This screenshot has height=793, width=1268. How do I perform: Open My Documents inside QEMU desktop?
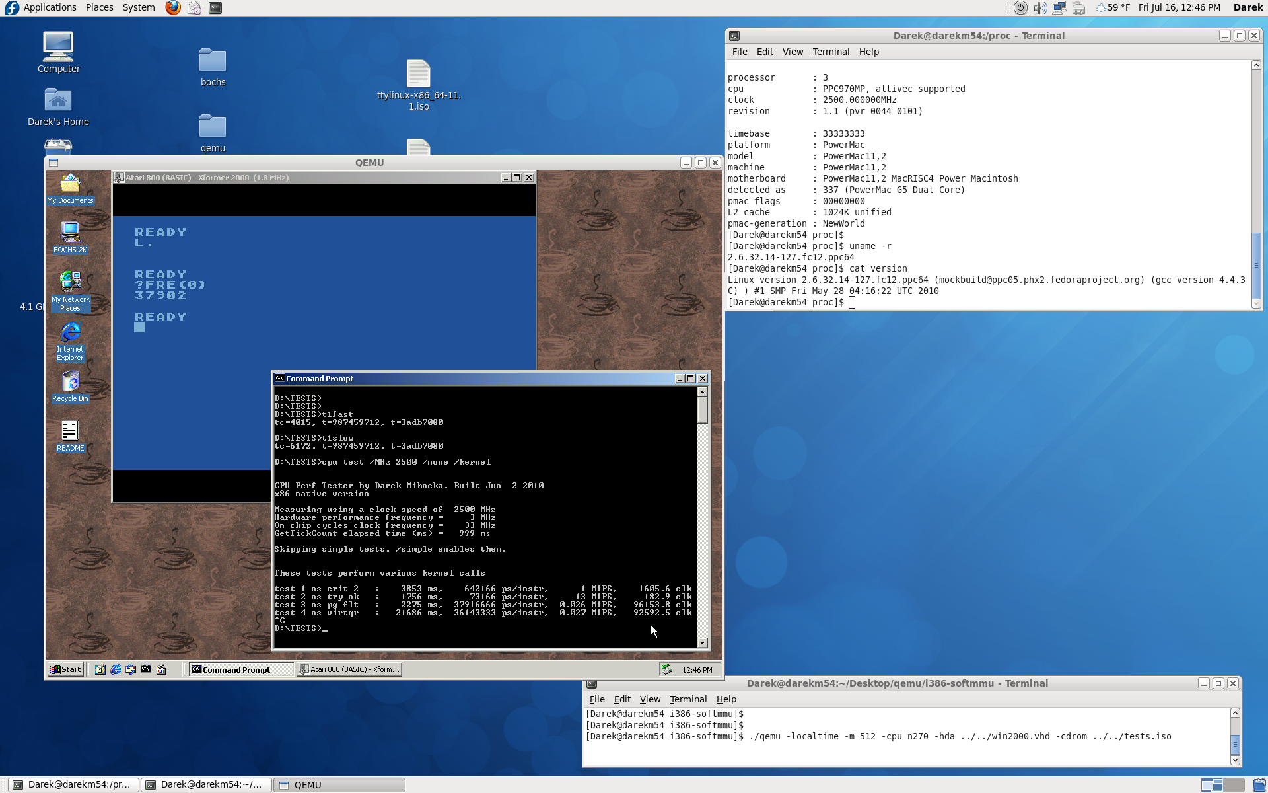pos(70,189)
